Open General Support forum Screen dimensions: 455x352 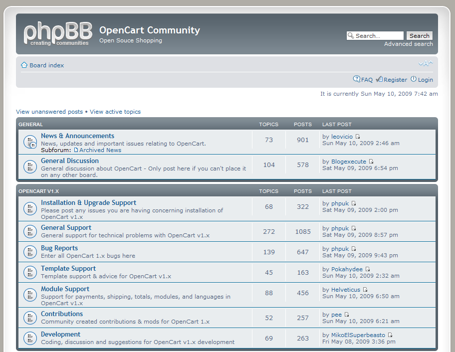click(66, 228)
